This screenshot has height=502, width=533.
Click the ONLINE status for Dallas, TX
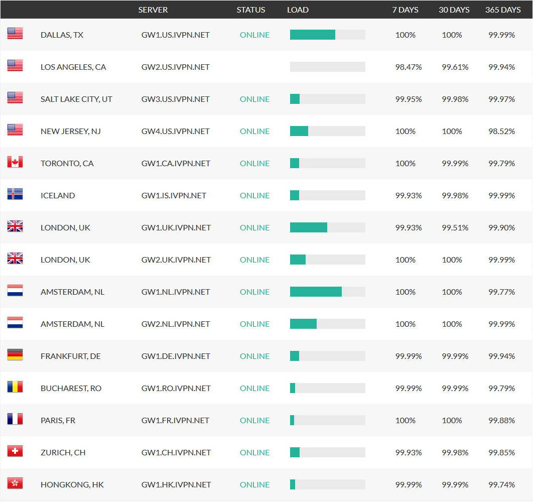pyautogui.click(x=254, y=35)
